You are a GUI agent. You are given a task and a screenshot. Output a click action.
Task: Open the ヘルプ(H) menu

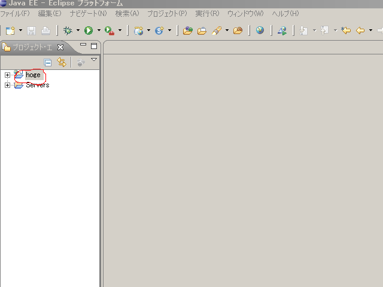click(285, 13)
